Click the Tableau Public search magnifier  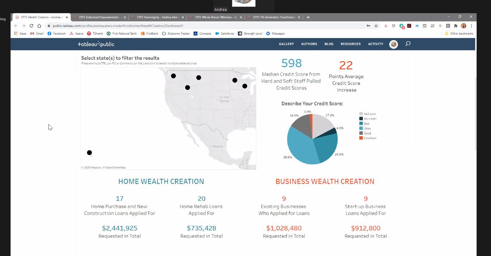[408, 44]
